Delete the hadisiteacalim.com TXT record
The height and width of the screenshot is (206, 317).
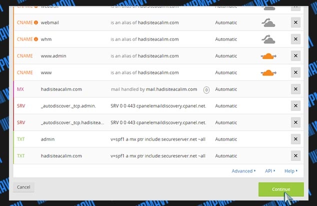click(x=295, y=156)
